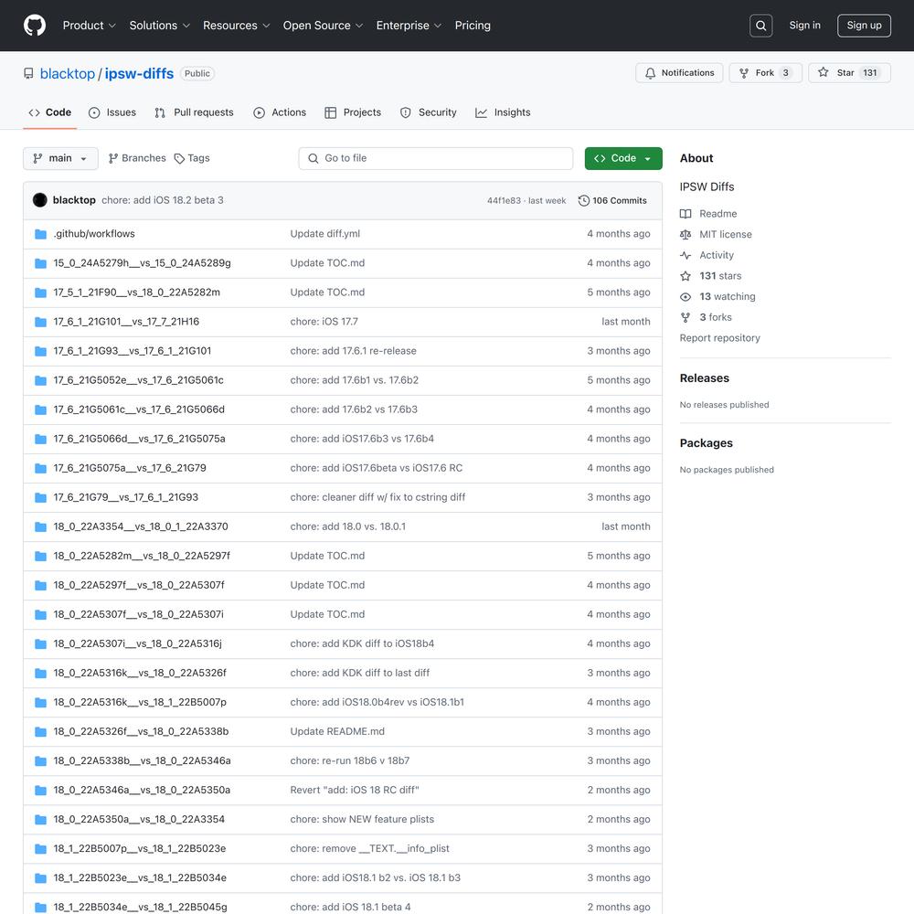Image resolution: width=914 pixels, height=914 pixels.
Task: Open the ipsw-diffs repository link
Action: click(139, 74)
